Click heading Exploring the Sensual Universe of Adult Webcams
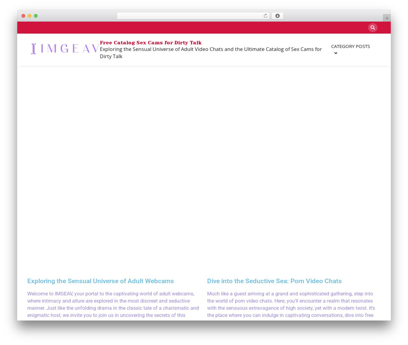This screenshot has height=345, width=408. [x=100, y=281]
